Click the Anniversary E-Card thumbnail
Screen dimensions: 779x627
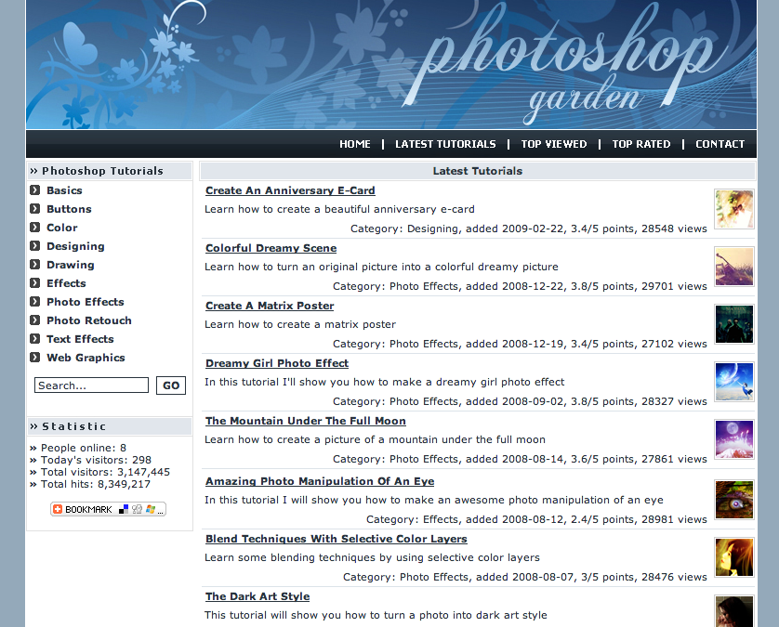tap(734, 210)
